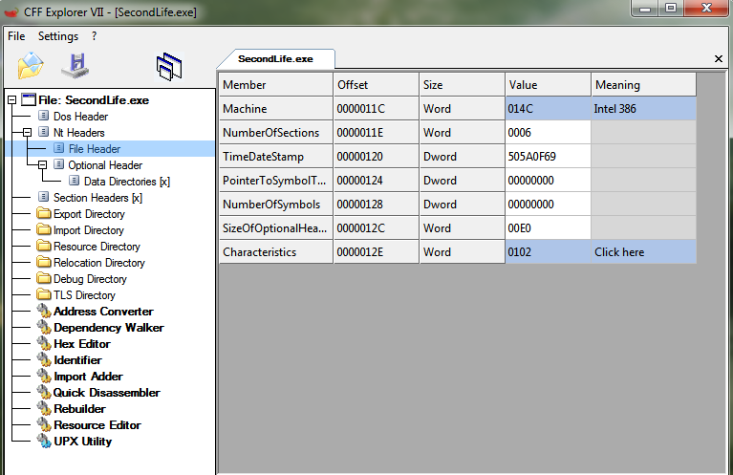
Task: Click the Quick Disassembler gear icon
Action: [44, 392]
